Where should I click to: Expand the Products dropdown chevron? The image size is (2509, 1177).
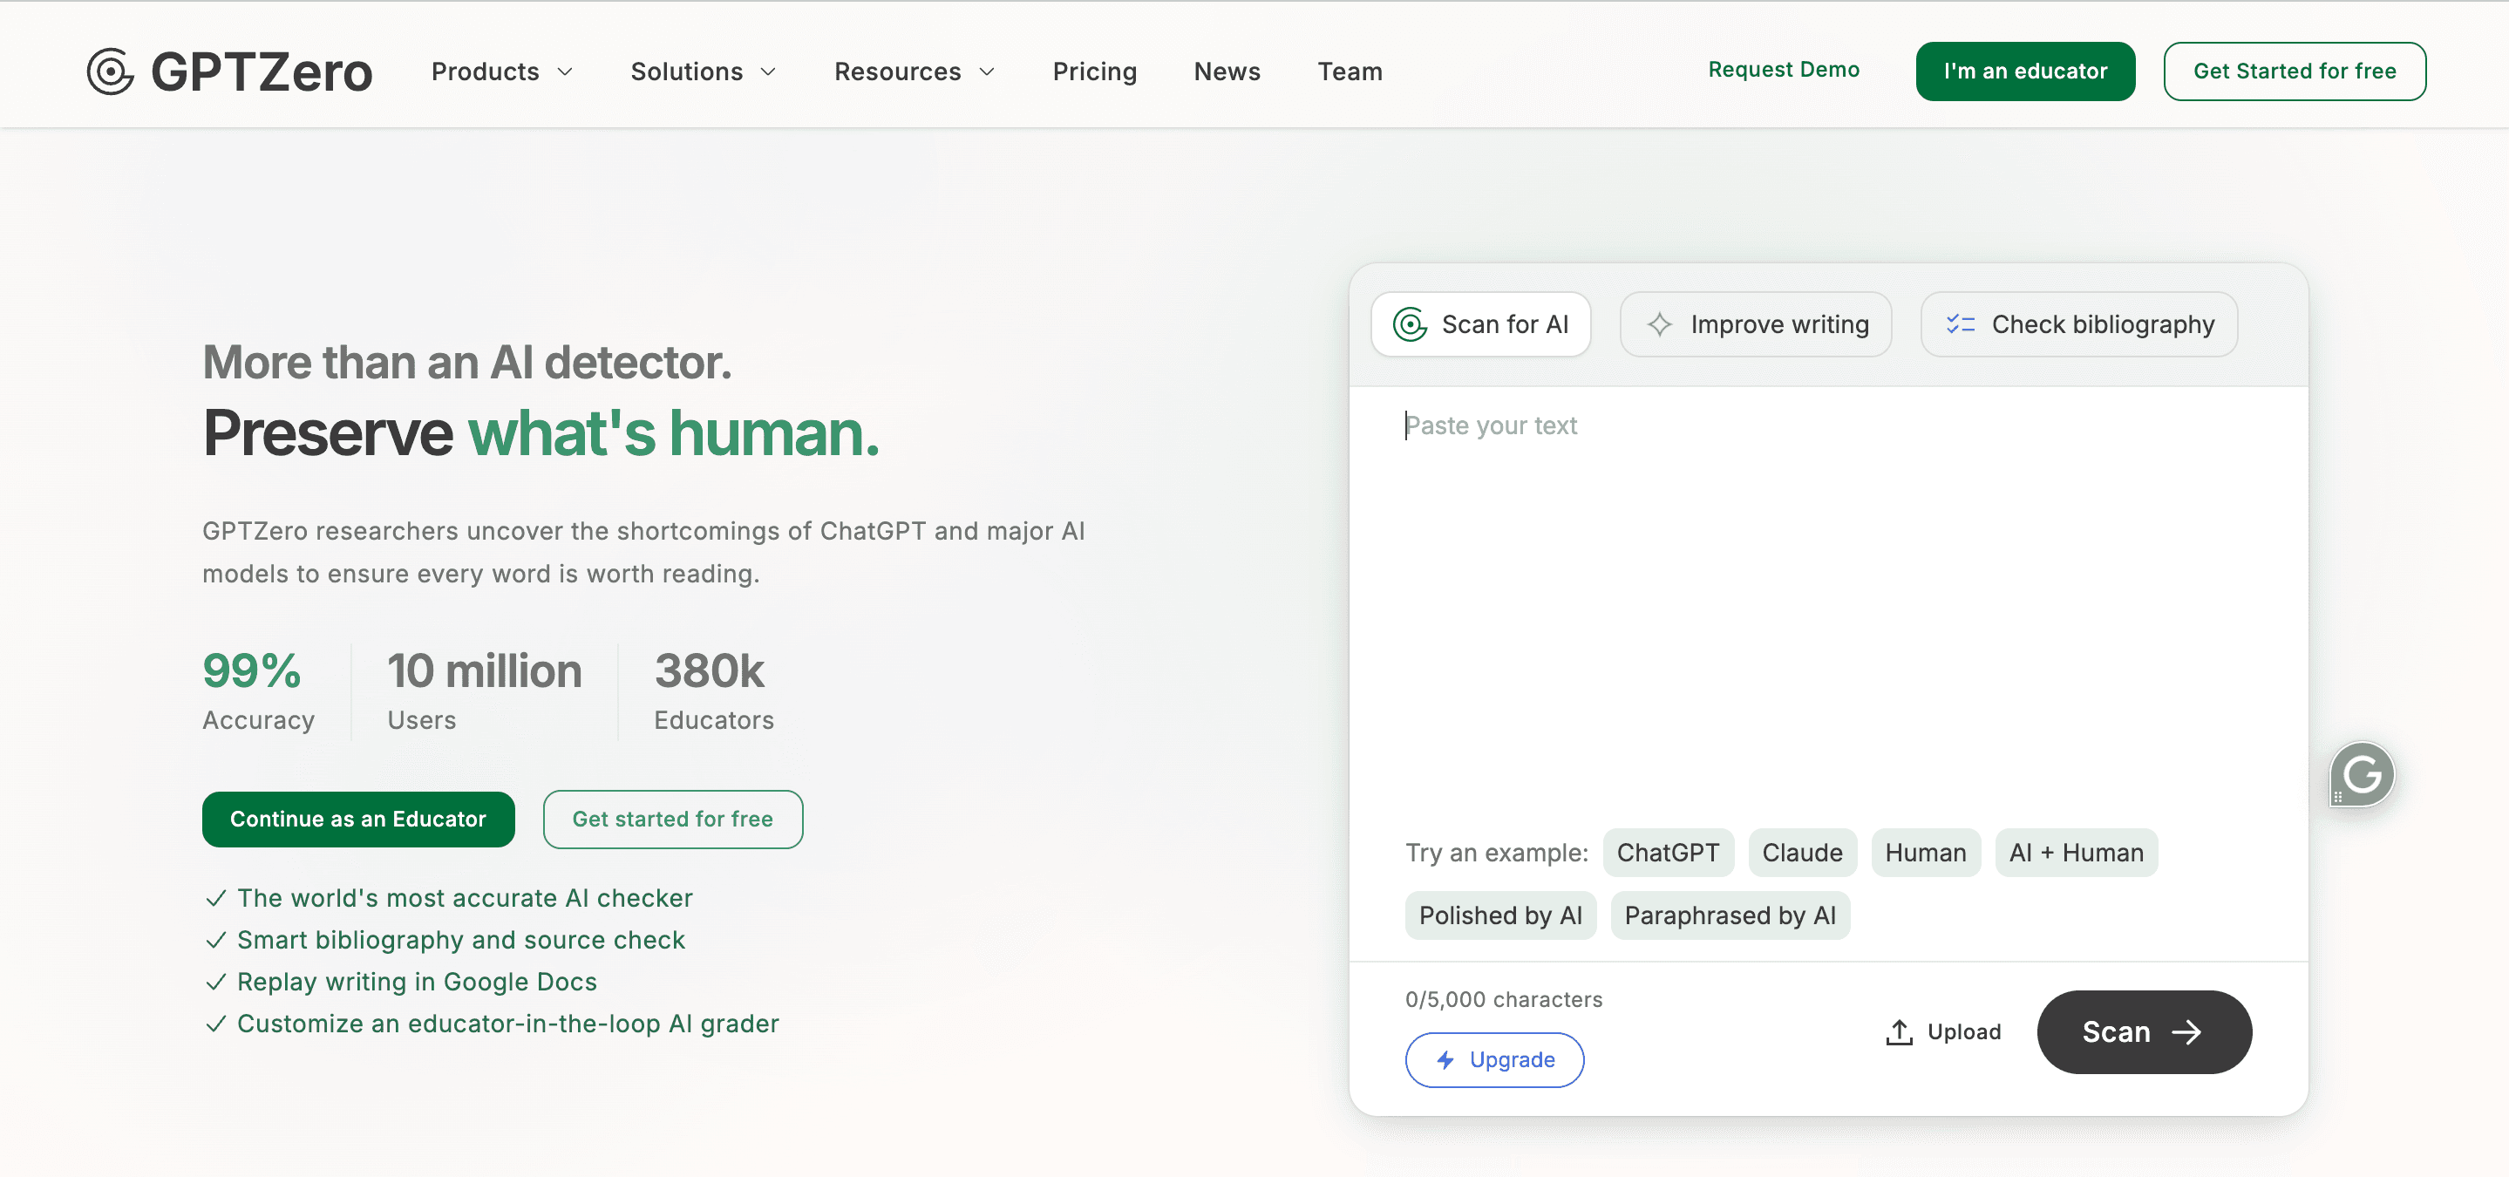(565, 72)
